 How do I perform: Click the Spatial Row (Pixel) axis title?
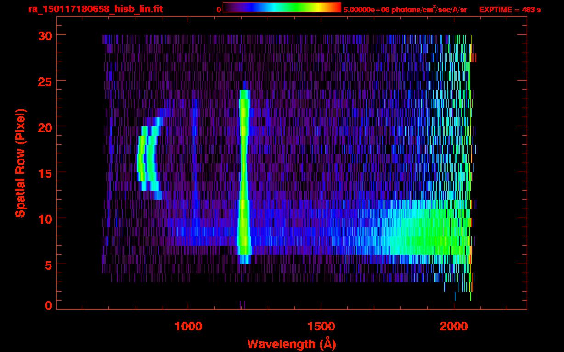coord(20,163)
